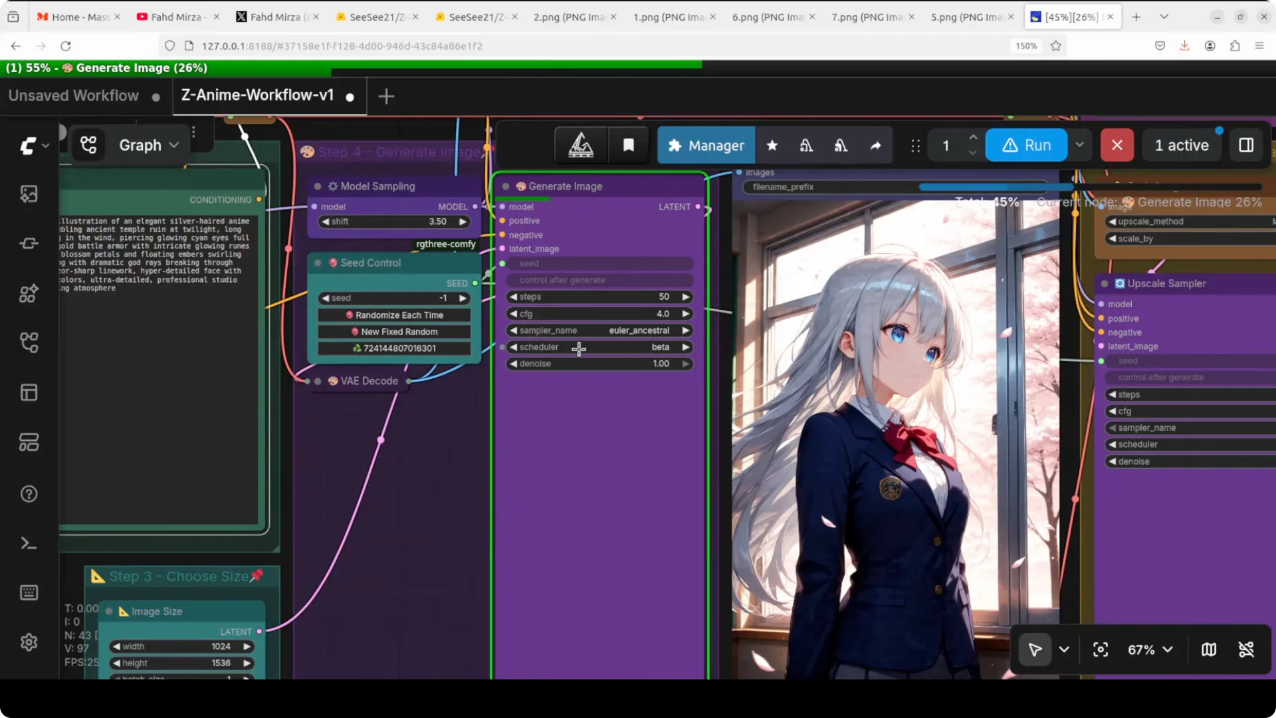Viewport: 1276px width, 718px height.
Task: Expand the Graph dropdown
Action: tap(149, 145)
